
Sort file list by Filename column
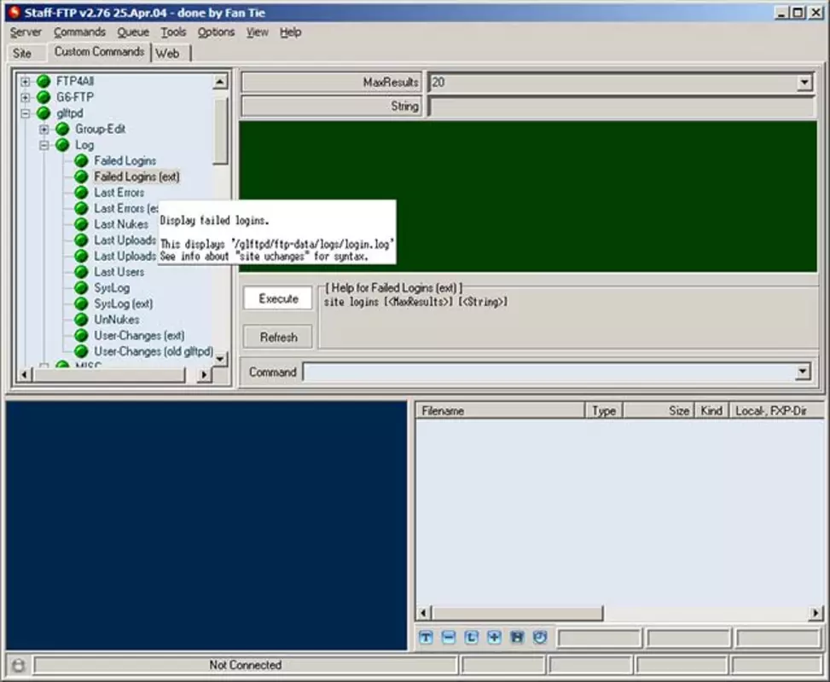[500, 411]
